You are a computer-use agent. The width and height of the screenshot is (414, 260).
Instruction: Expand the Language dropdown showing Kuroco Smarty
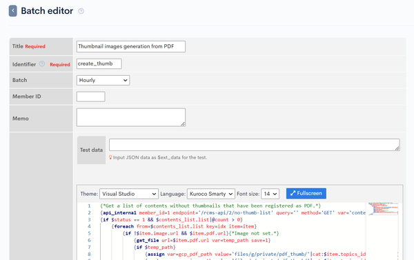coord(211,194)
